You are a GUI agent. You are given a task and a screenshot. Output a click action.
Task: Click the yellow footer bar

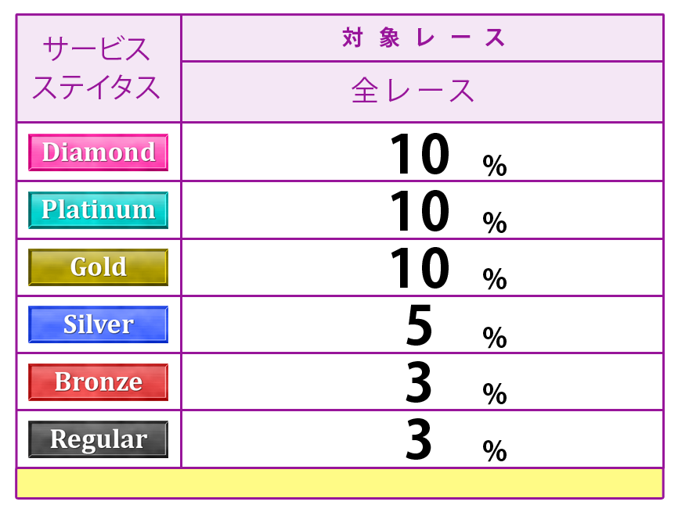tap(339, 482)
